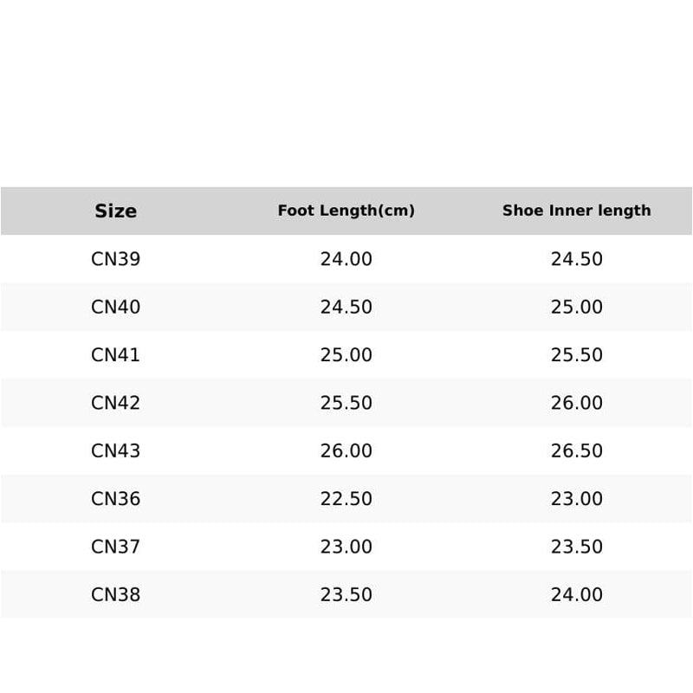Select the CN36 size cell
The width and height of the screenshot is (693, 693).
point(116,499)
